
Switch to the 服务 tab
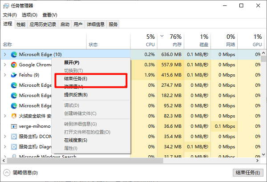point(113,24)
